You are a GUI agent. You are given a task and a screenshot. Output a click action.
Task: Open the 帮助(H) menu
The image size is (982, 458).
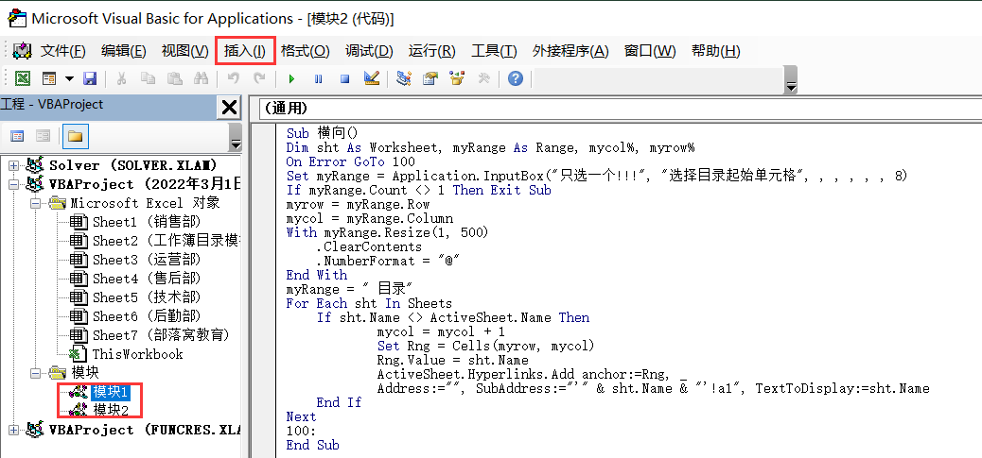pos(715,51)
